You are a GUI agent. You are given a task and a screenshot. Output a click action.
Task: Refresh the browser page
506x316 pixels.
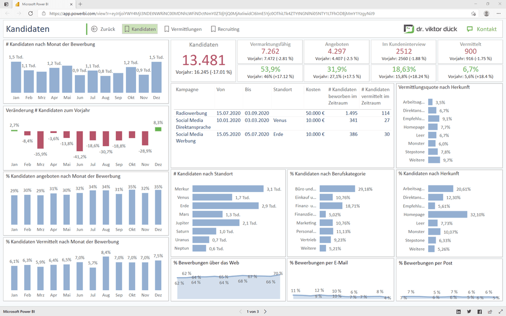(31, 14)
